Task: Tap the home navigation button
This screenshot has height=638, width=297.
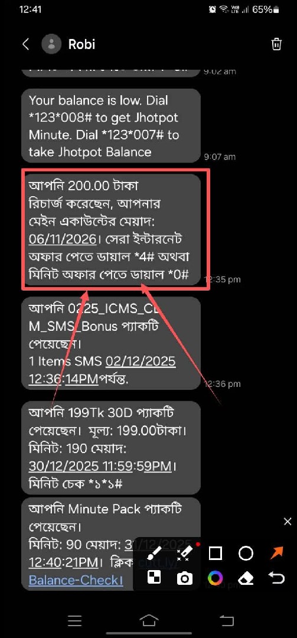Action: click(149, 620)
